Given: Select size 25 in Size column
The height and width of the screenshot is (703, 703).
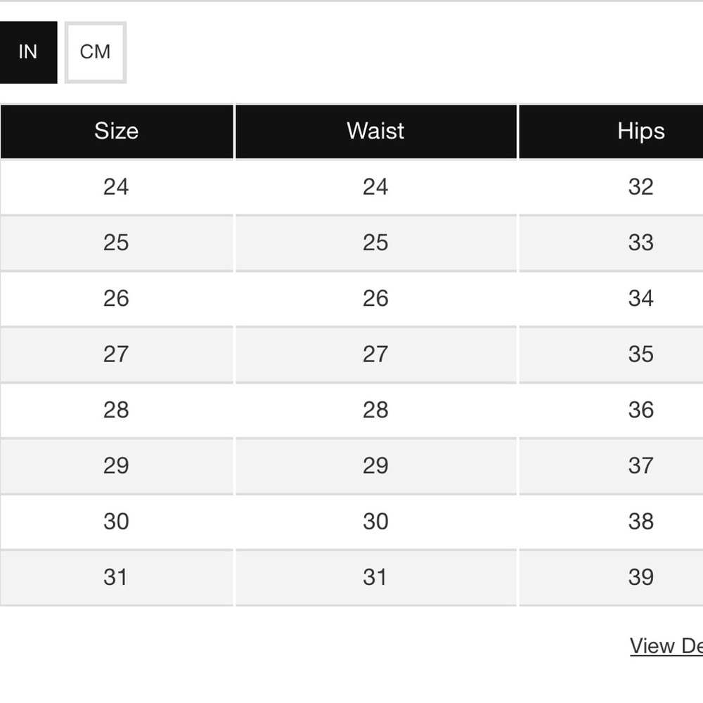Looking at the screenshot, I should (117, 243).
